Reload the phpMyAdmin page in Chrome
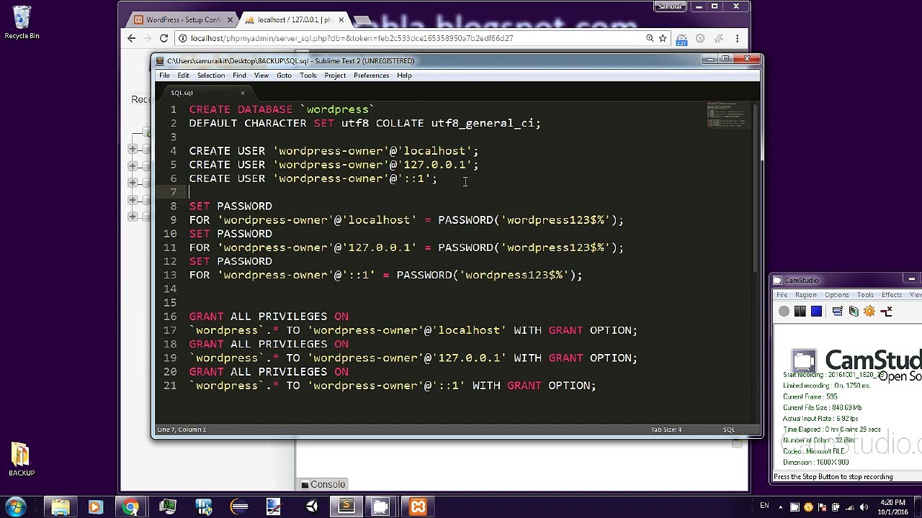922x518 pixels. [x=164, y=38]
